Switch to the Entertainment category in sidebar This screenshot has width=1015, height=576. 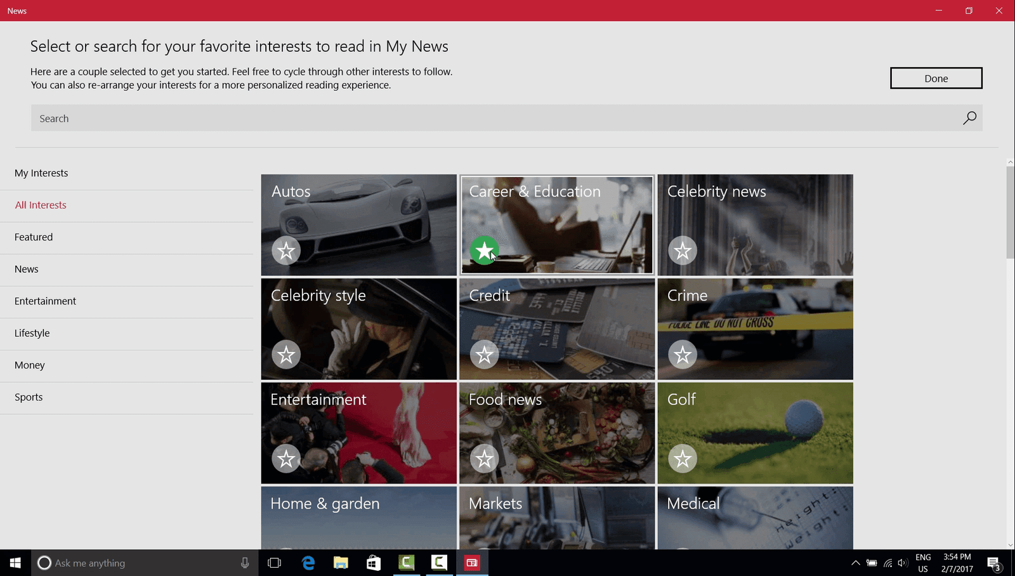click(45, 301)
